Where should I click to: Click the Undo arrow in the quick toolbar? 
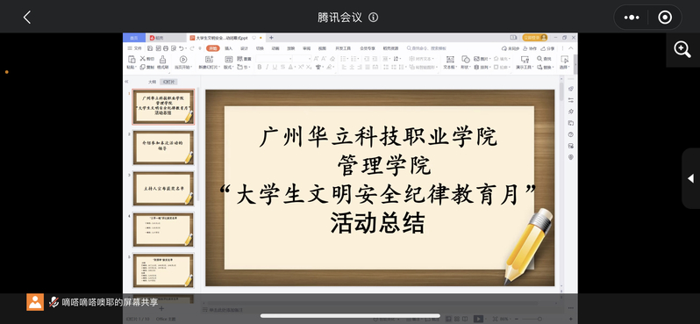click(182, 48)
